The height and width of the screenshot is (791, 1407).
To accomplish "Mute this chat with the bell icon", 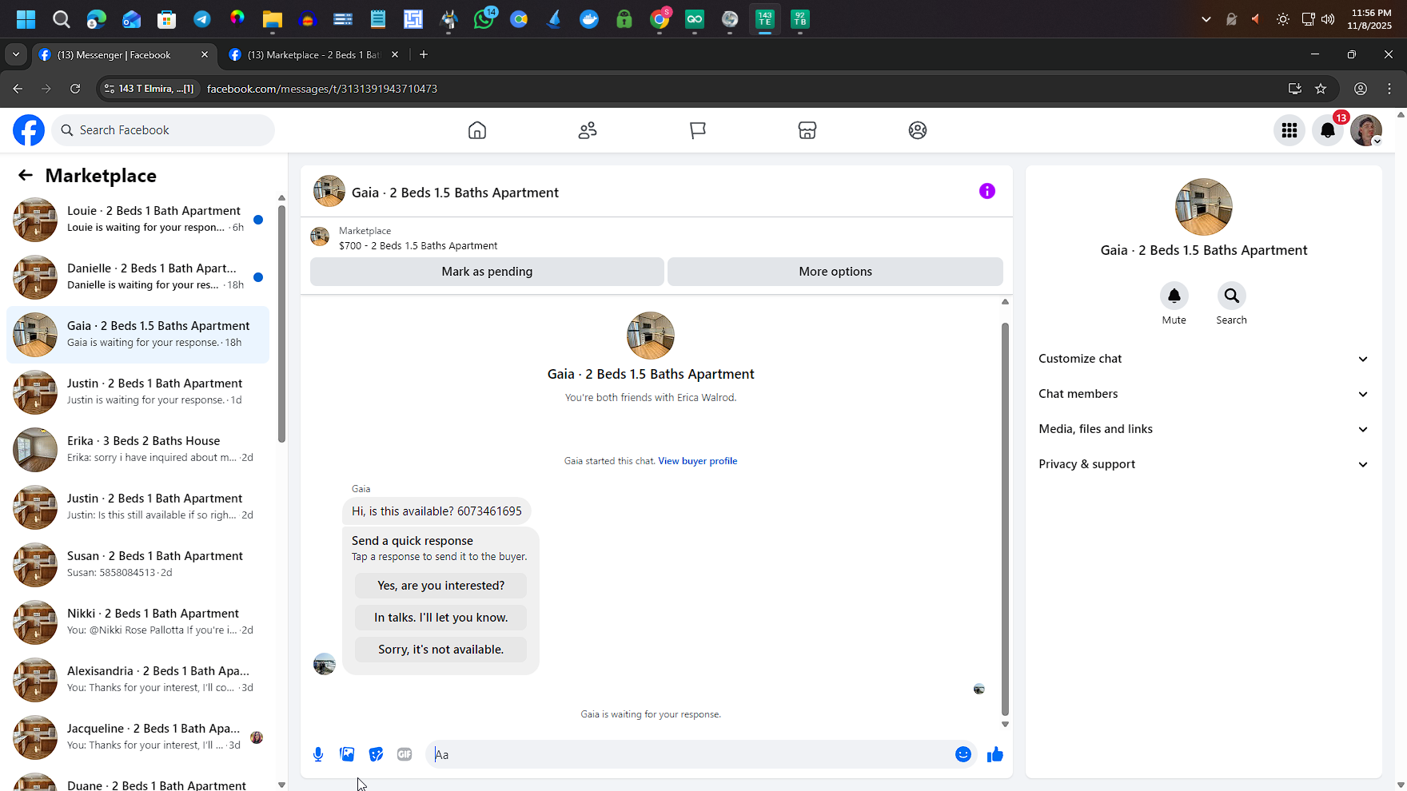I will click(x=1174, y=296).
